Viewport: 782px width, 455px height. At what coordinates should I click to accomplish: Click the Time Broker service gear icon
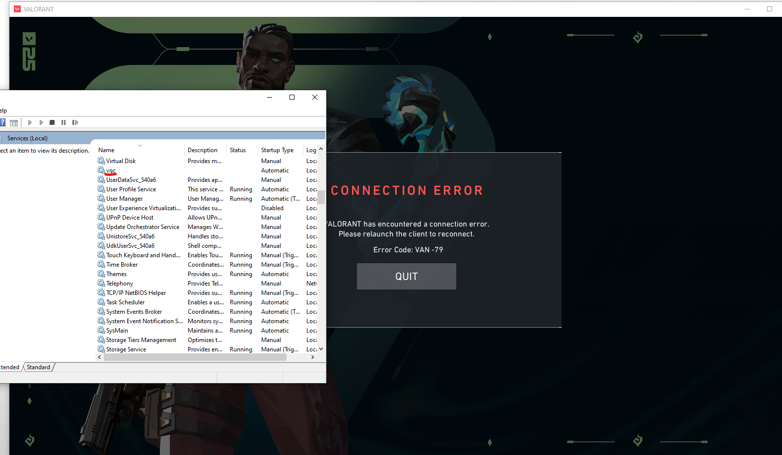(x=101, y=264)
